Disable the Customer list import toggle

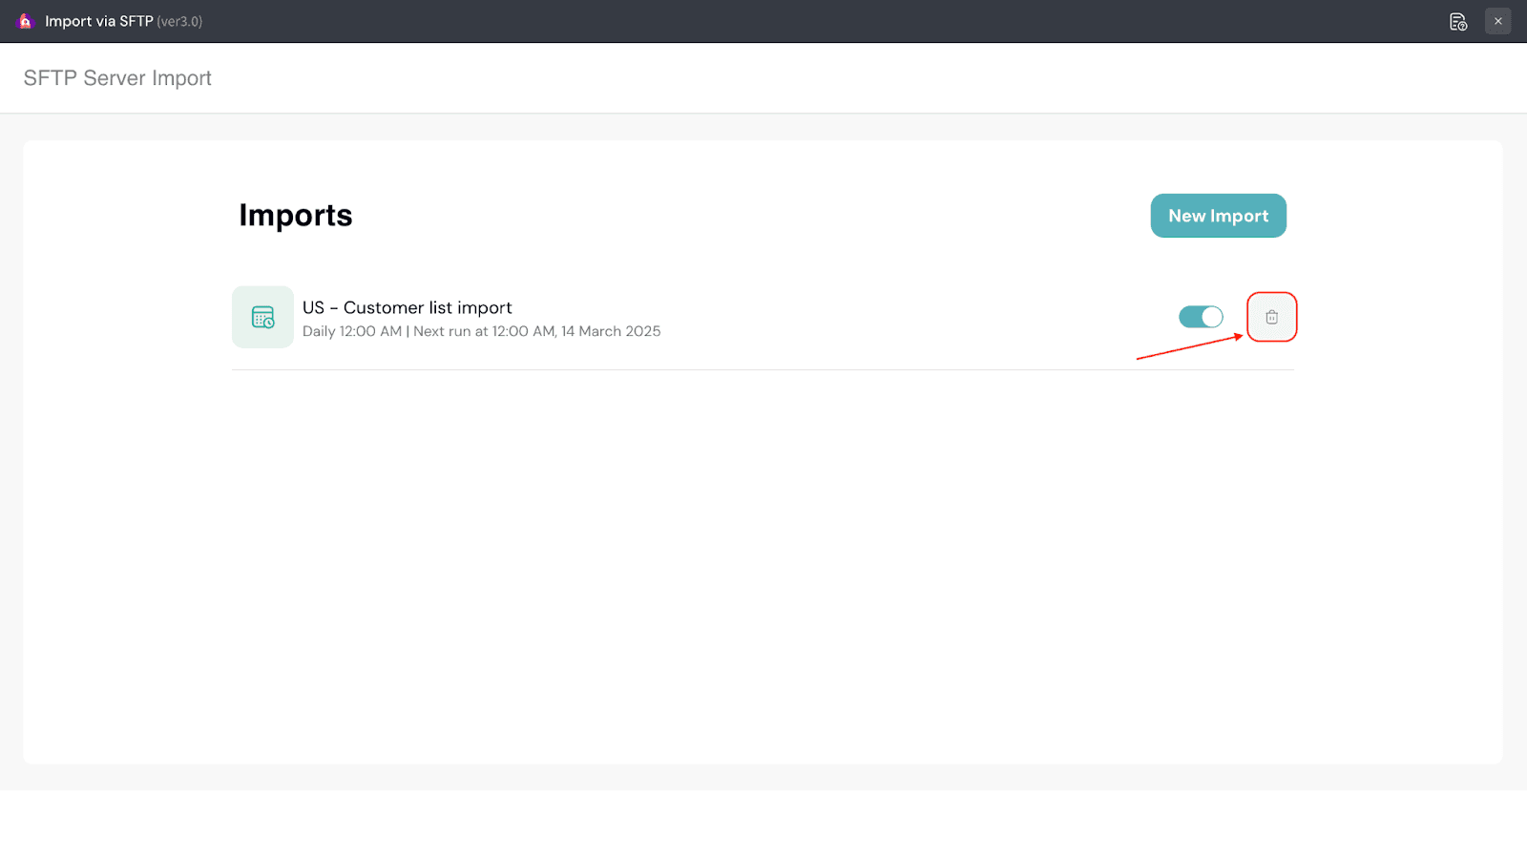(1201, 317)
